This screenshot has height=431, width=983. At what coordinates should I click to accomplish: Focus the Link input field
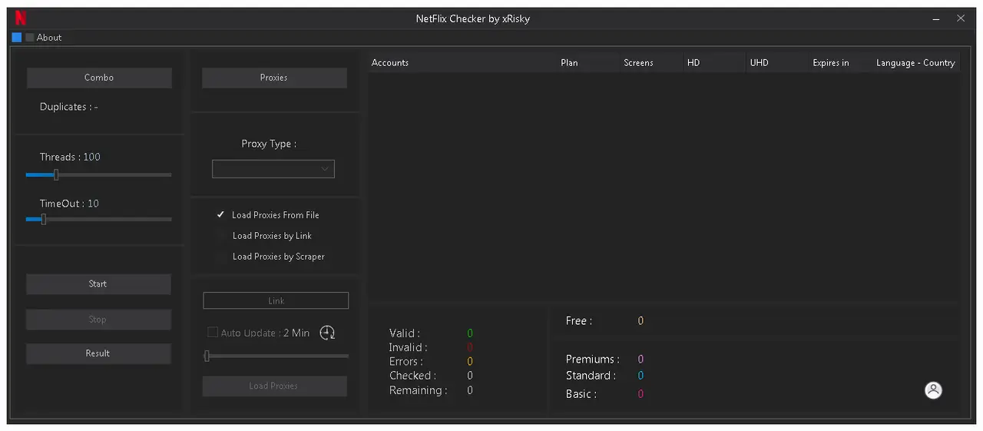pos(276,300)
